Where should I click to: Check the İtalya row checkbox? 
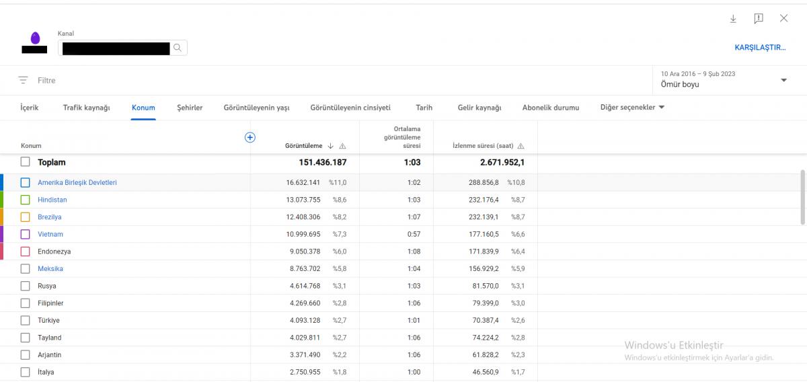pos(25,372)
